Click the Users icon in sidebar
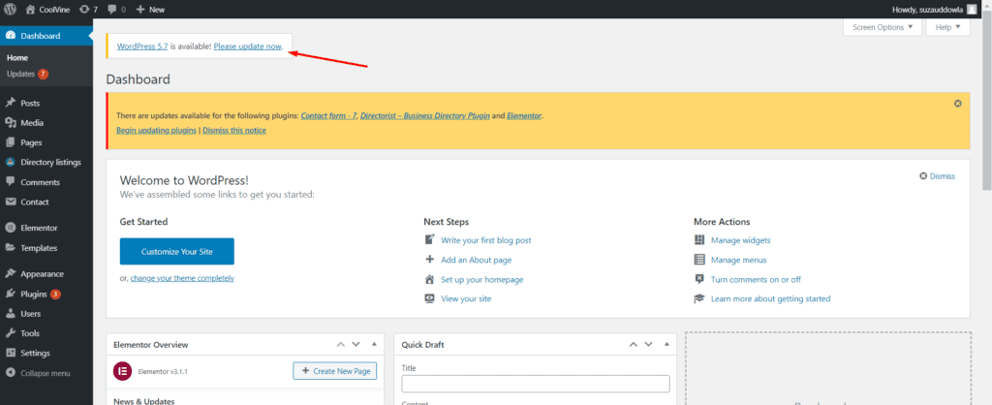This screenshot has width=992, height=405. pyautogui.click(x=11, y=313)
